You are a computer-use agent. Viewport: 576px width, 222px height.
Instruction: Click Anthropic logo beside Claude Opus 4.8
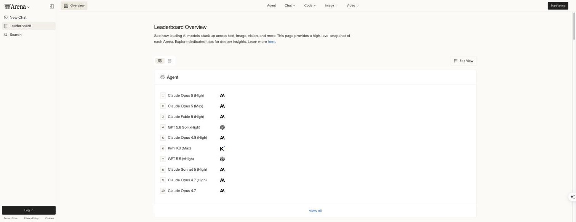[x=222, y=138]
